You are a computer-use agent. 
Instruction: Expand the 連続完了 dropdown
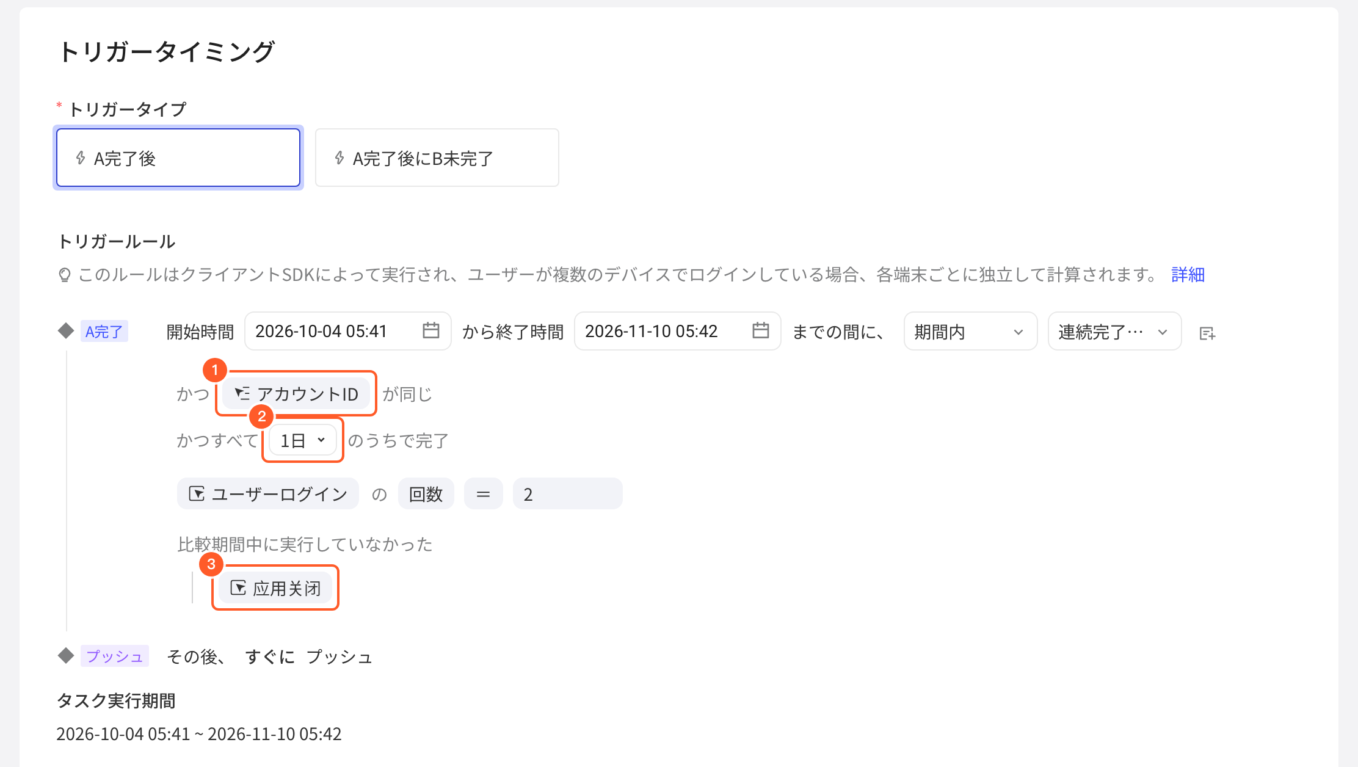[1114, 331]
